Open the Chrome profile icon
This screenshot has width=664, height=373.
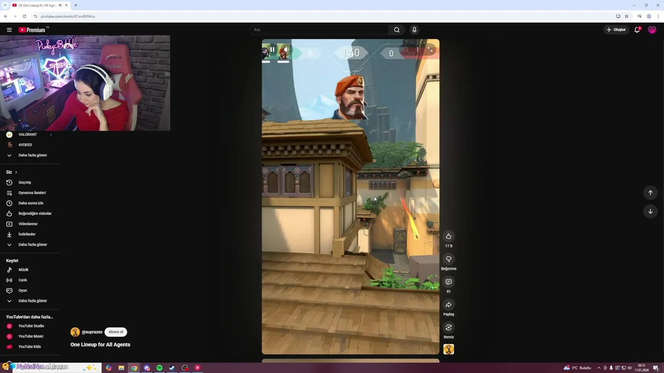[648, 16]
